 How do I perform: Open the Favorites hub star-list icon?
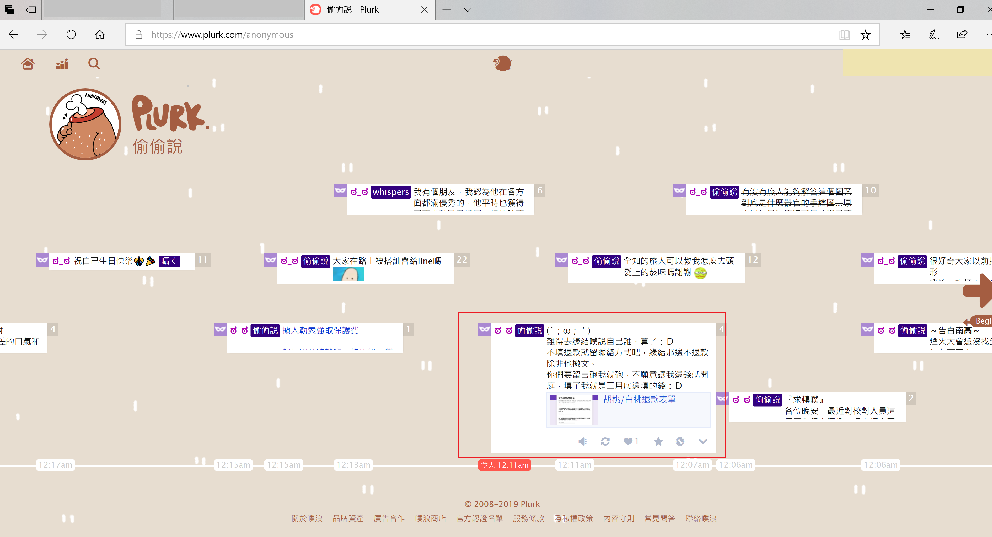(905, 35)
